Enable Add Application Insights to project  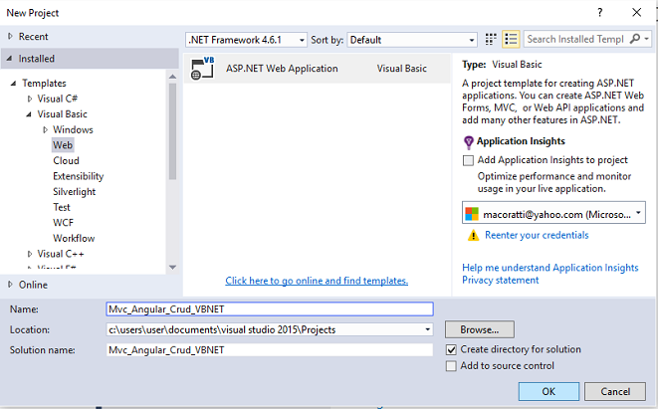(x=468, y=160)
